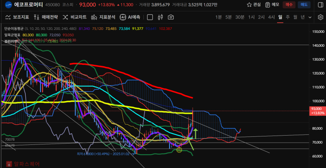Viewport: 326px width, 168px height.
Task: Open 지표분석 indicator analysis tool
Action: pyautogui.click(x=103, y=17)
